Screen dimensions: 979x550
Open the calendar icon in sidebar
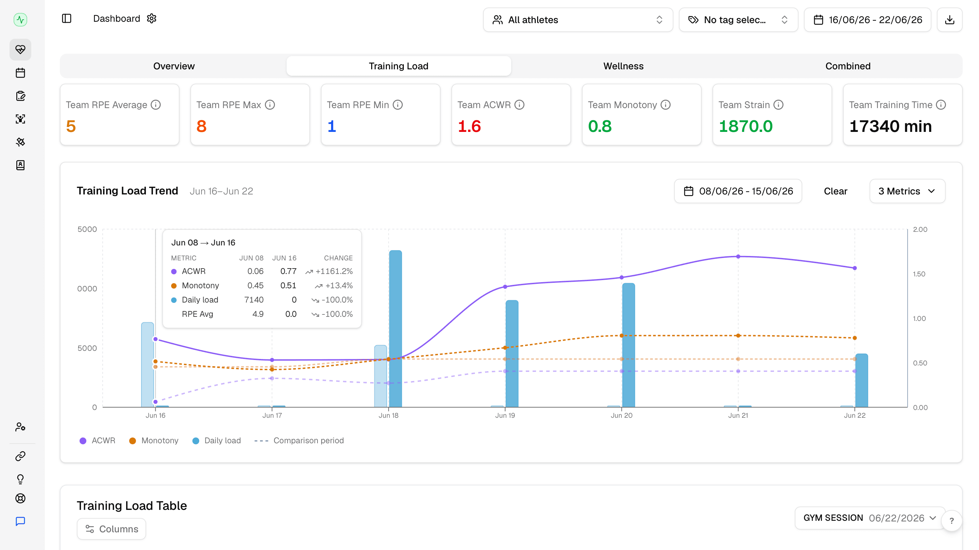point(20,73)
